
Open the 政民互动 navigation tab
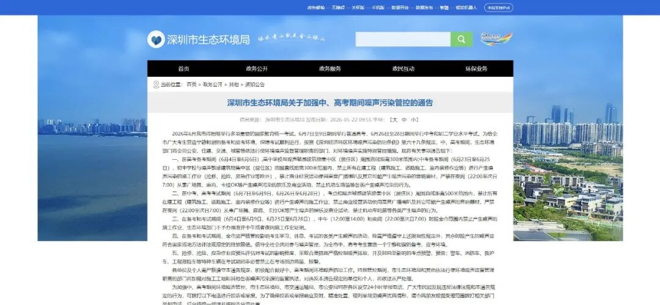point(403,68)
